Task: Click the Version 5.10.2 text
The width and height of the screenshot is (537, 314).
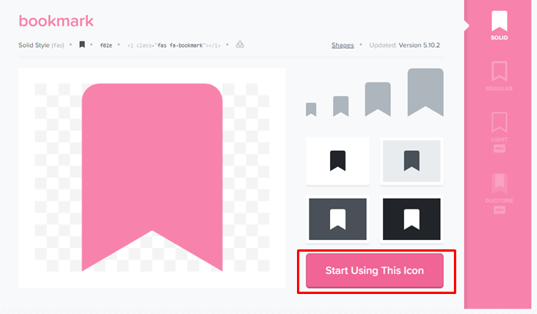Action: [x=419, y=45]
